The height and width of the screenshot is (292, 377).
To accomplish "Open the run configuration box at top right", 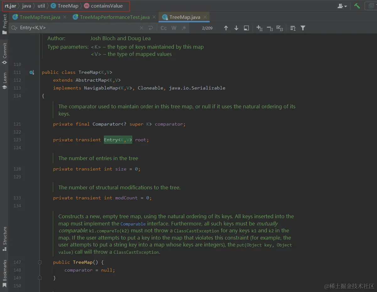I will 371,6.
